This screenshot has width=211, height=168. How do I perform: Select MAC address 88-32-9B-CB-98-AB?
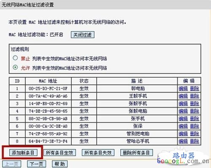pos(48,119)
